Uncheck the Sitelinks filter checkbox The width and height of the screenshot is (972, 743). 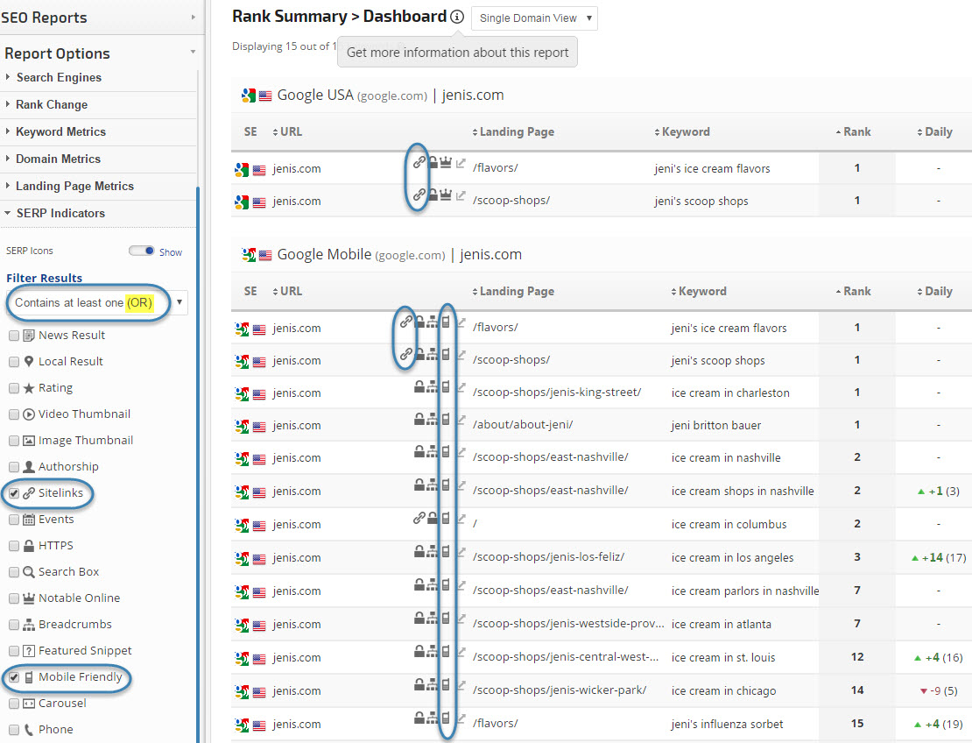14,493
